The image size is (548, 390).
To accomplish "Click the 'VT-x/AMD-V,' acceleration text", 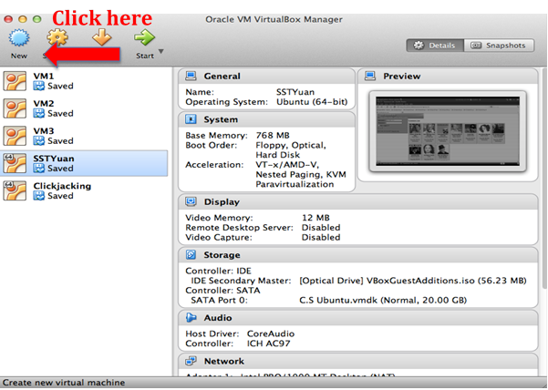I will pos(287,164).
